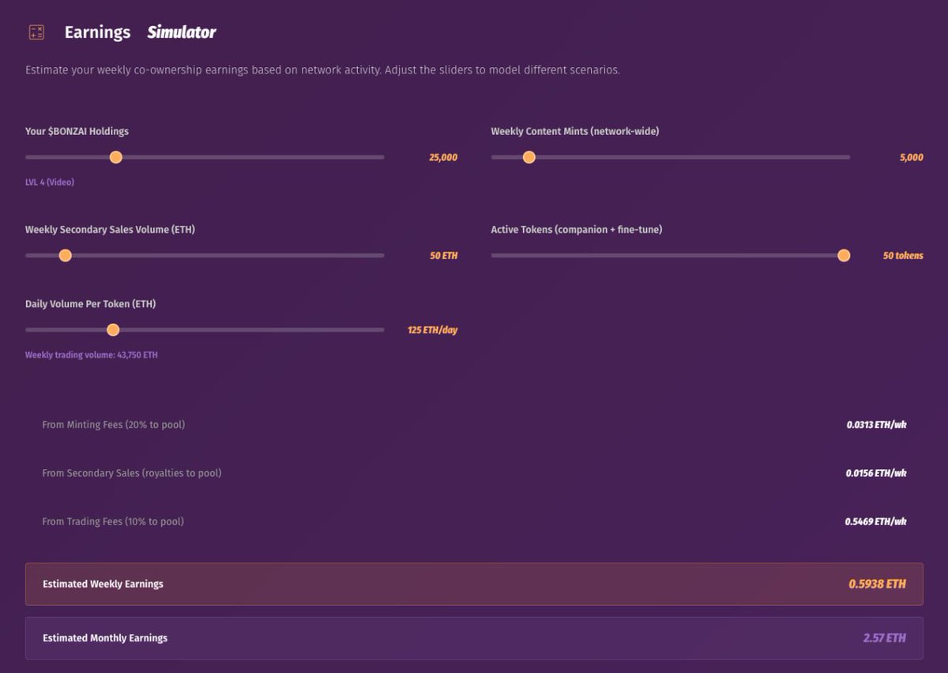The height and width of the screenshot is (673, 948).
Task: Click the Daily Volume Per Token slider handle
Action: 113,329
